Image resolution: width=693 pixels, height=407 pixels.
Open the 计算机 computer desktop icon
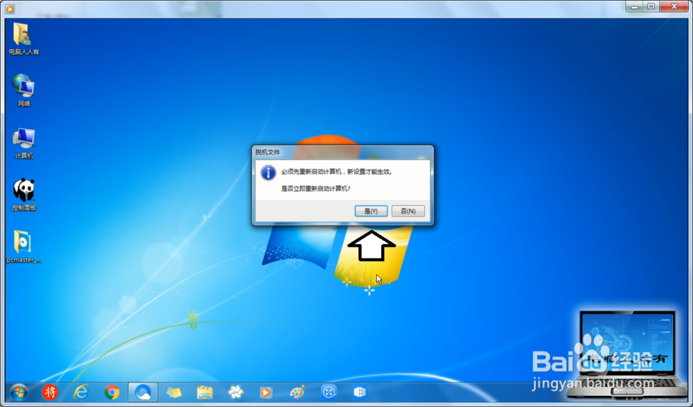pos(24,143)
